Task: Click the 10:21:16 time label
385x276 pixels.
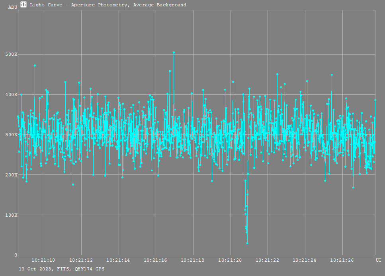Action: [155, 260]
